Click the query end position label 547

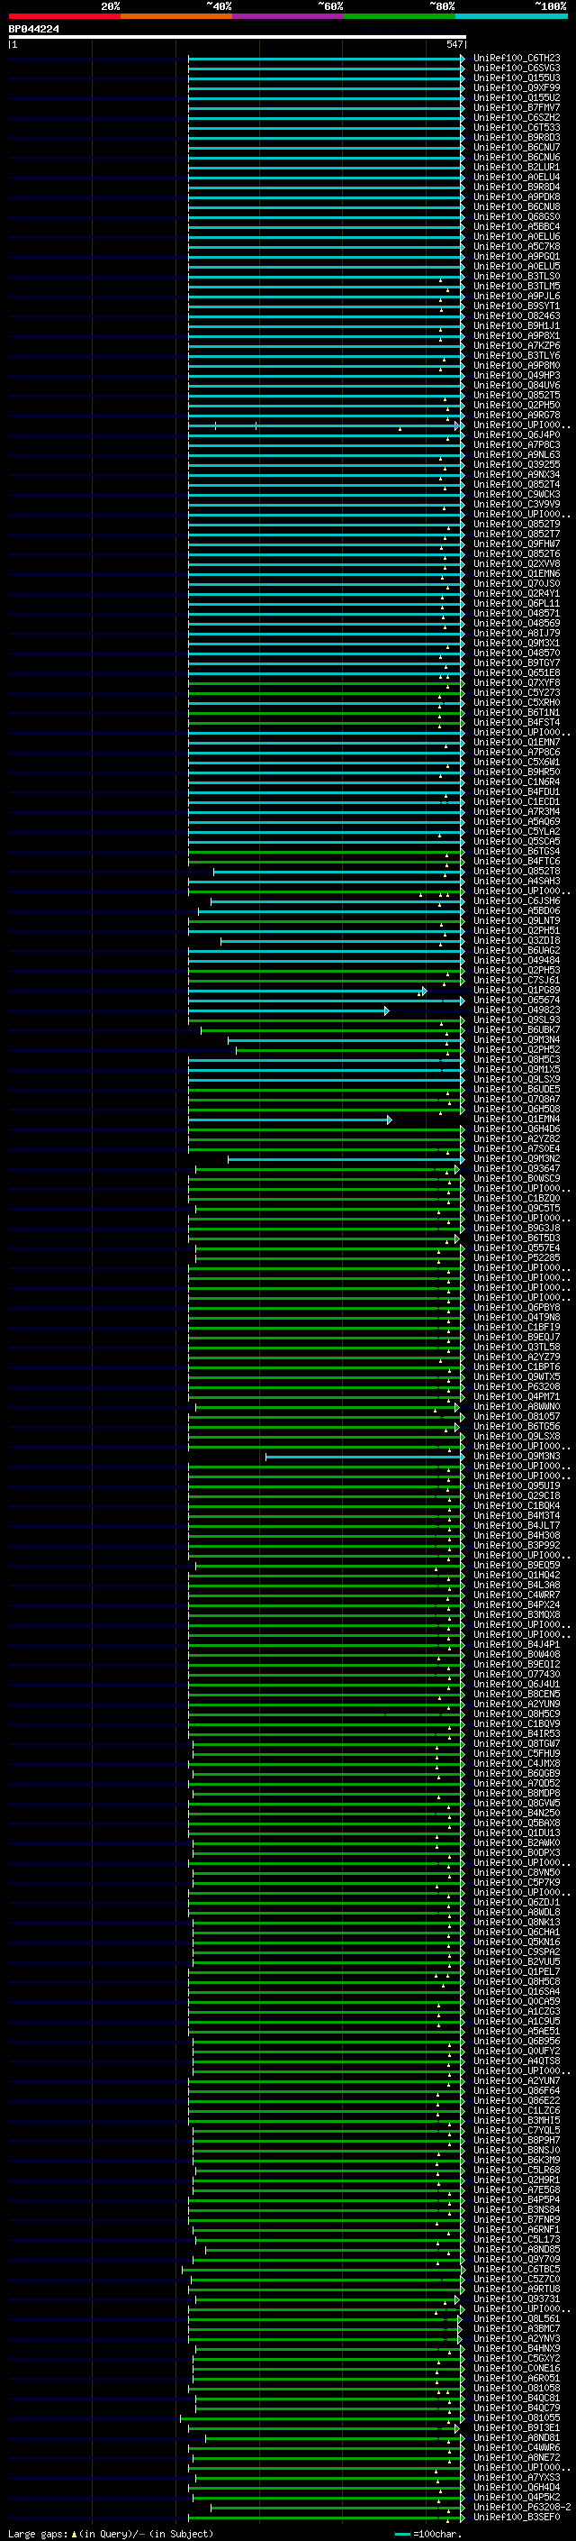454,44
